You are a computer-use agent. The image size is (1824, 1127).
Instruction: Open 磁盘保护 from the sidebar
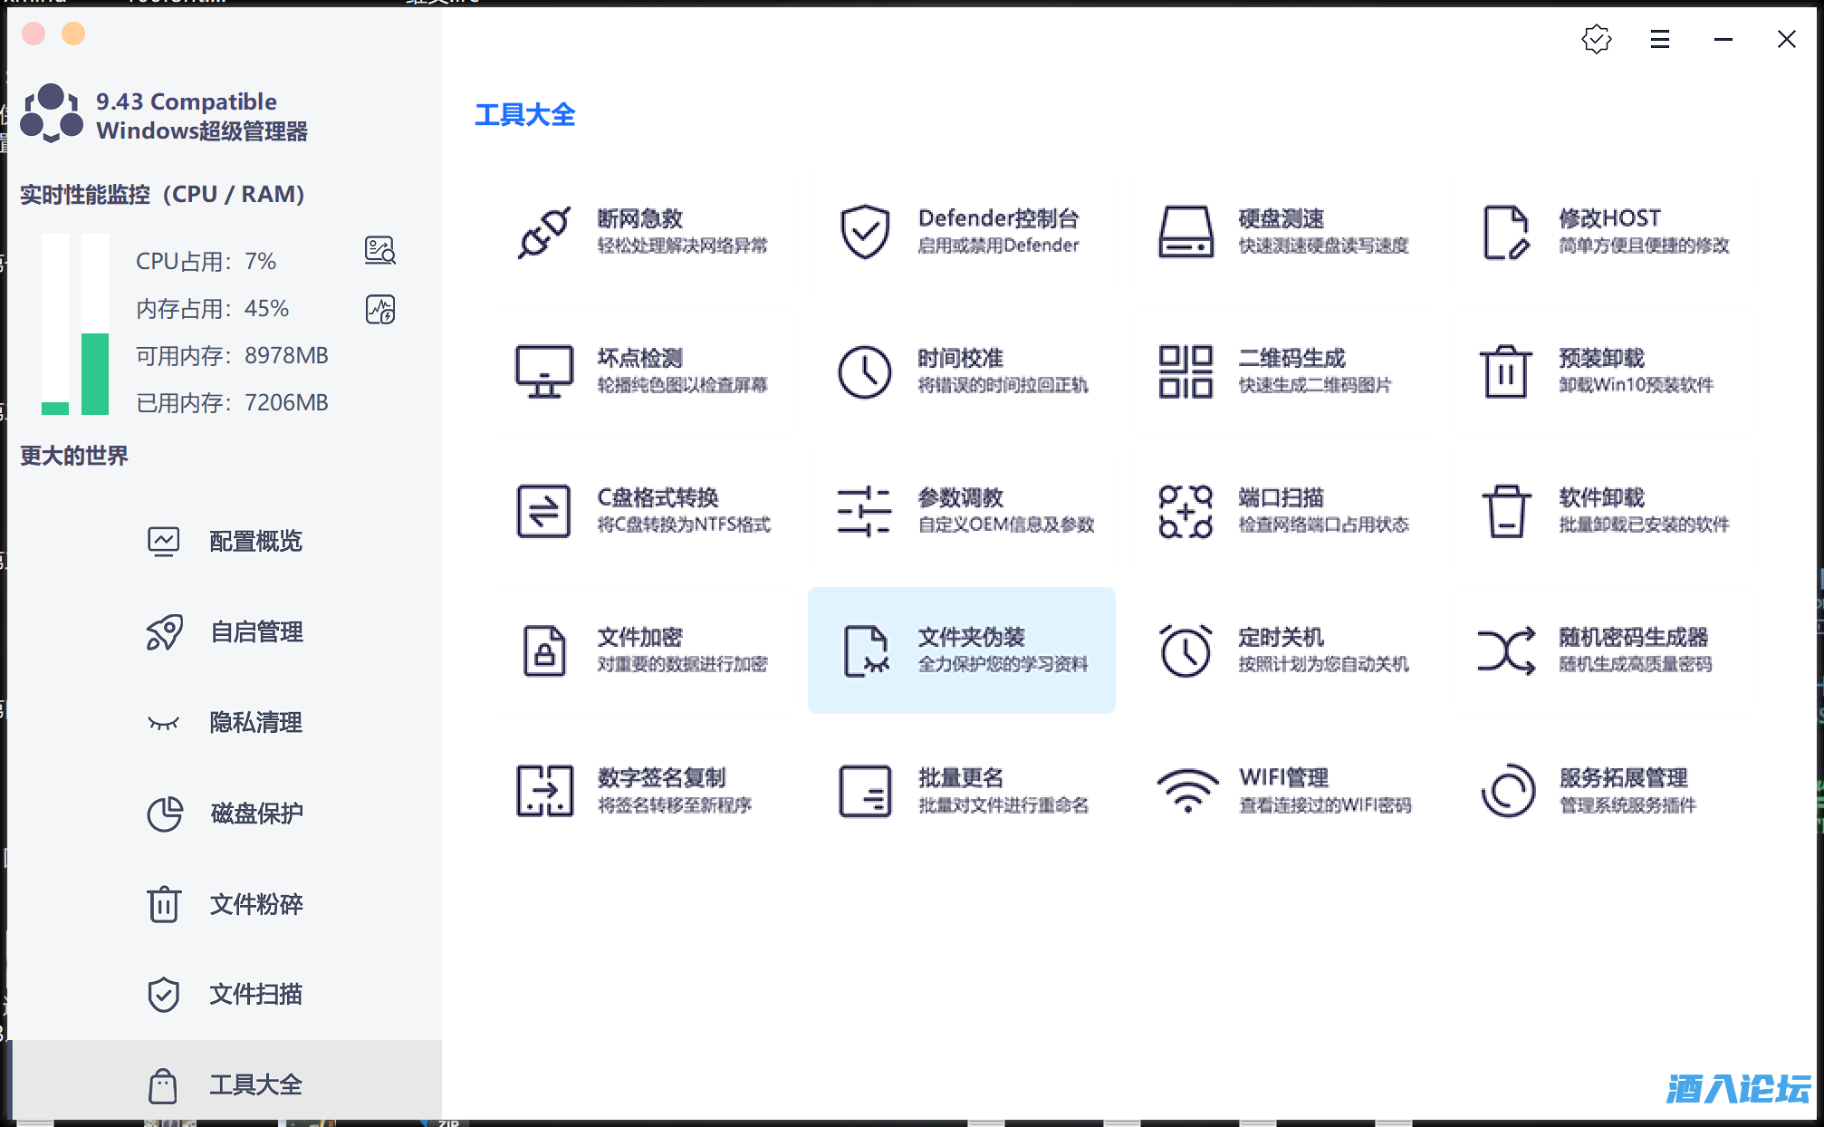click(x=255, y=814)
